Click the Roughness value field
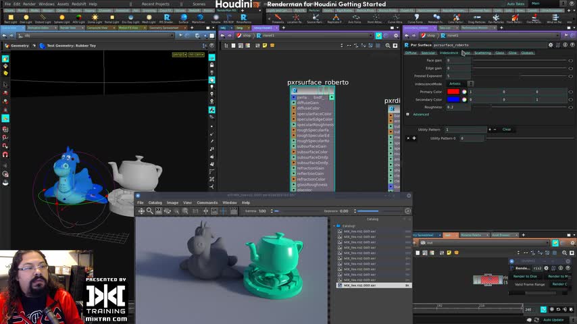Viewport: 577px width, 324px height. point(458,107)
